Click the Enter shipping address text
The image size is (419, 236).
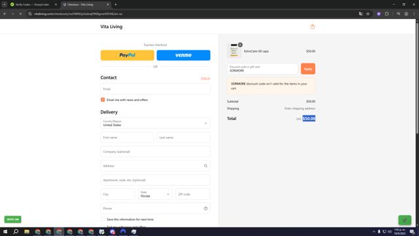300,109
